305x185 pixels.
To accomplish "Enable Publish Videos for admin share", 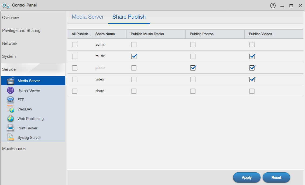I will pyautogui.click(x=252, y=45).
